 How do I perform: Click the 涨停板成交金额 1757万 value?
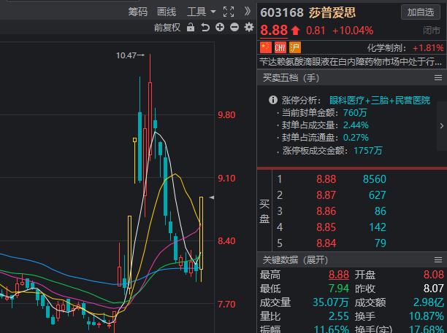click(x=367, y=151)
